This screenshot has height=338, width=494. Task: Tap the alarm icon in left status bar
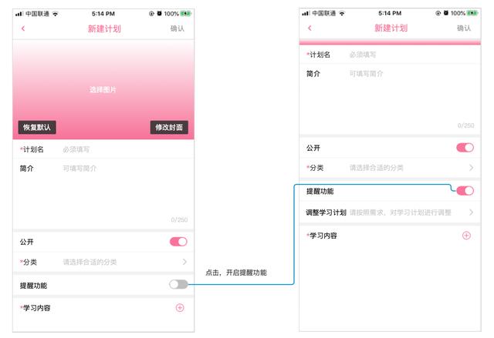click(x=160, y=14)
